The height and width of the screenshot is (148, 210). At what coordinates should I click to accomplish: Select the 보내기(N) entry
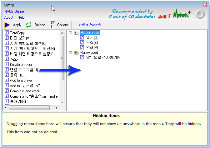point(18,101)
